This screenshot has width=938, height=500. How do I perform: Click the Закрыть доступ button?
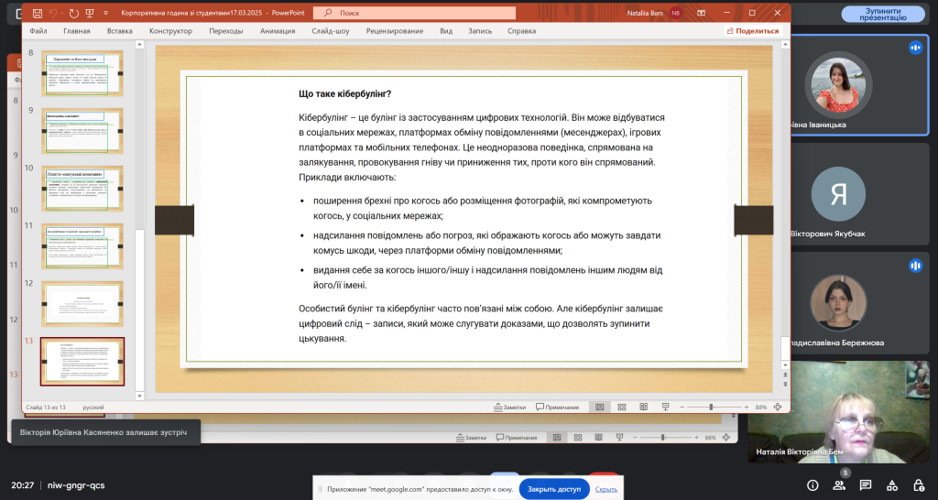tap(554, 489)
